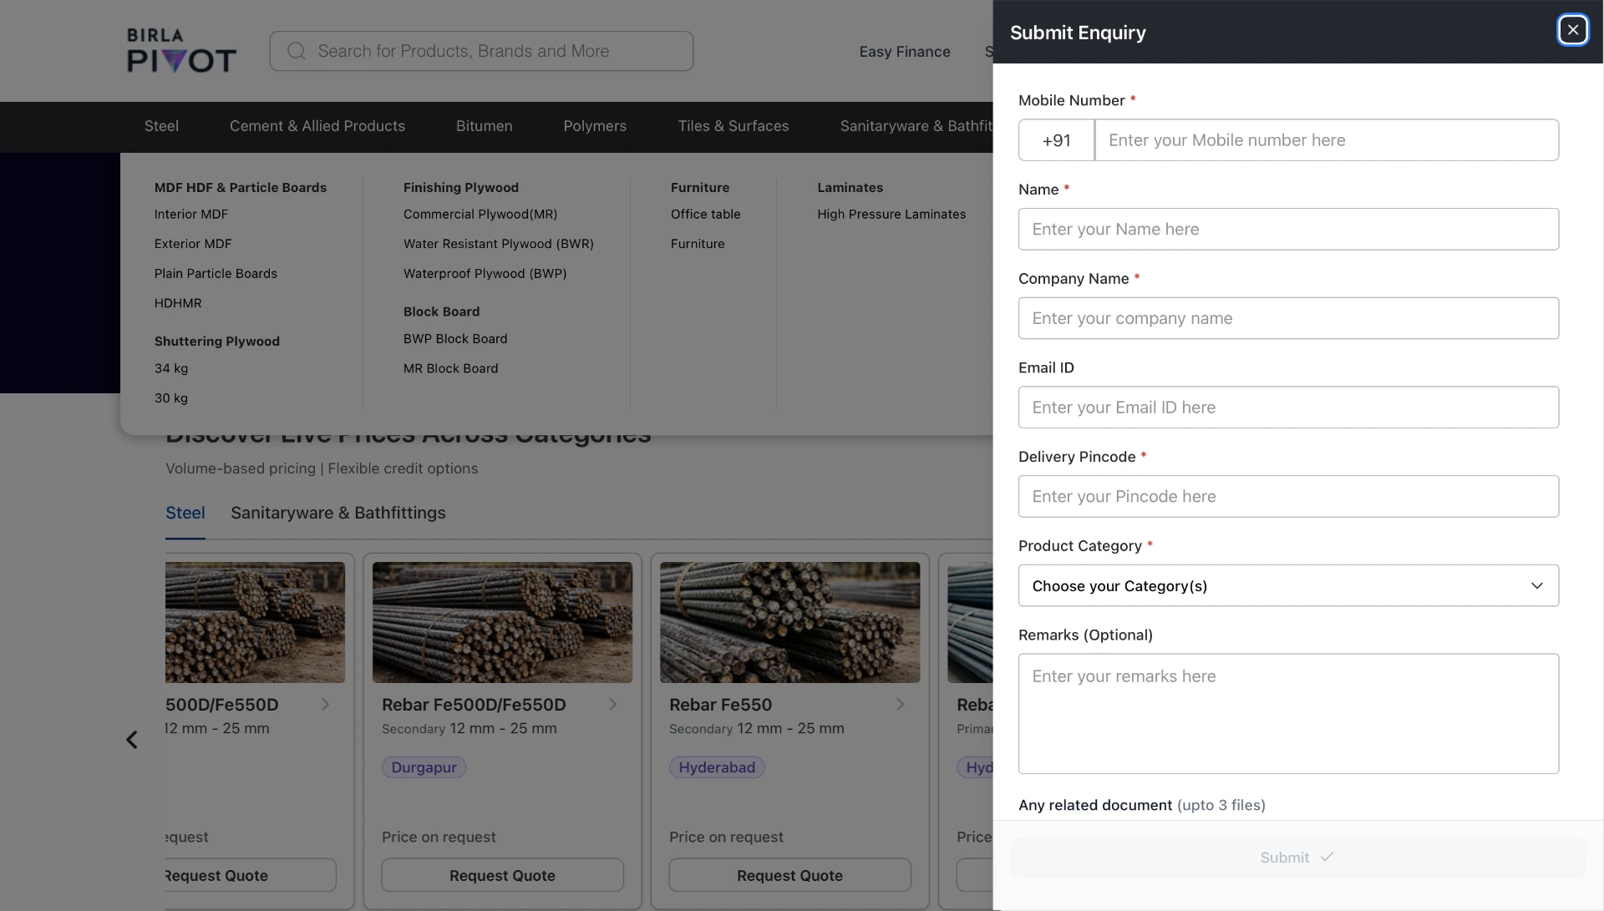The image size is (1604, 911).
Task: Click the Durgapur location tag
Action: pos(424,767)
